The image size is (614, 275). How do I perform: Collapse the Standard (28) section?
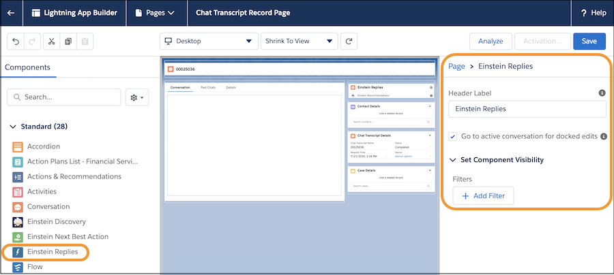tap(14, 127)
